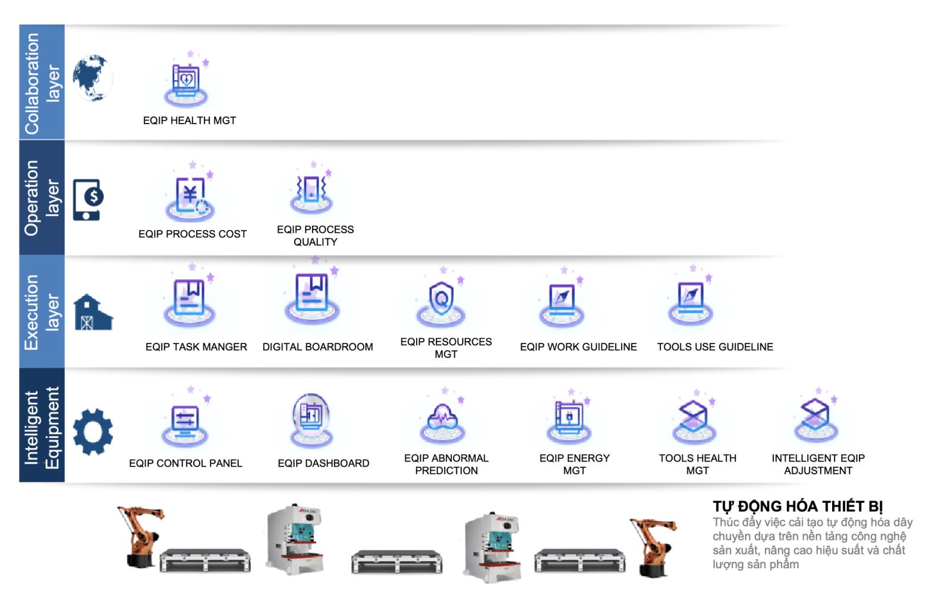Image resolution: width=951 pixels, height=589 pixels.
Task: Select the Collaboration layer tab
Action: coord(42,82)
